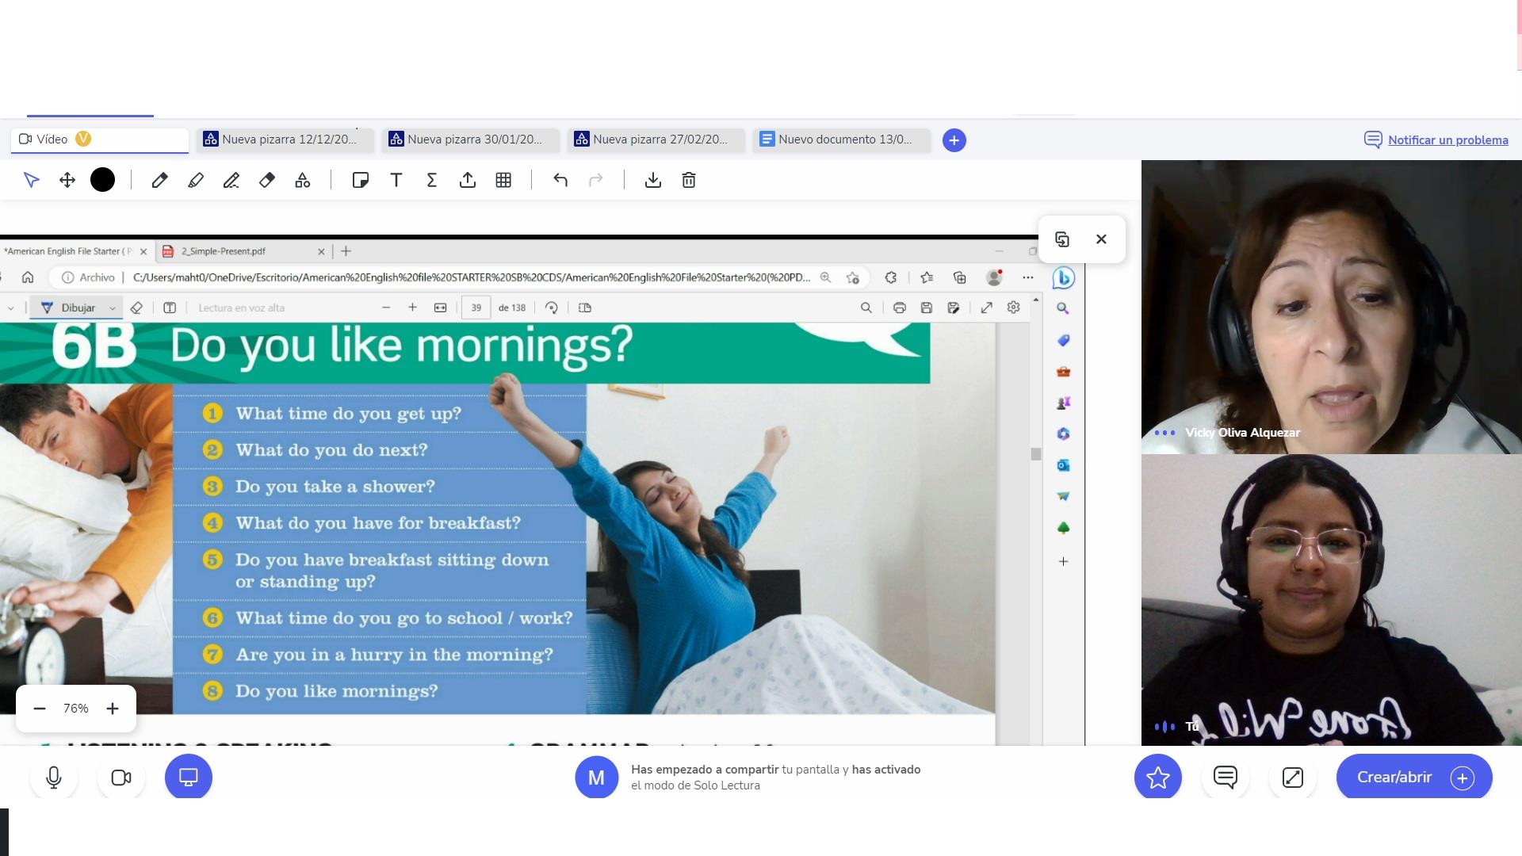Viewport: 1522px width, 856px height.
Task: Open the formula sigma tool
Action: click(x=432, y=181)
